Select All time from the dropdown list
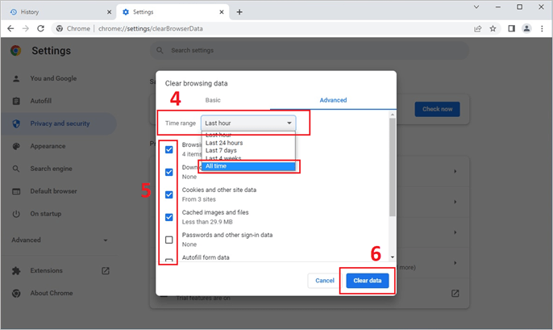The height and width of the screenshot is (330, 553). click(x=250, y=166)
